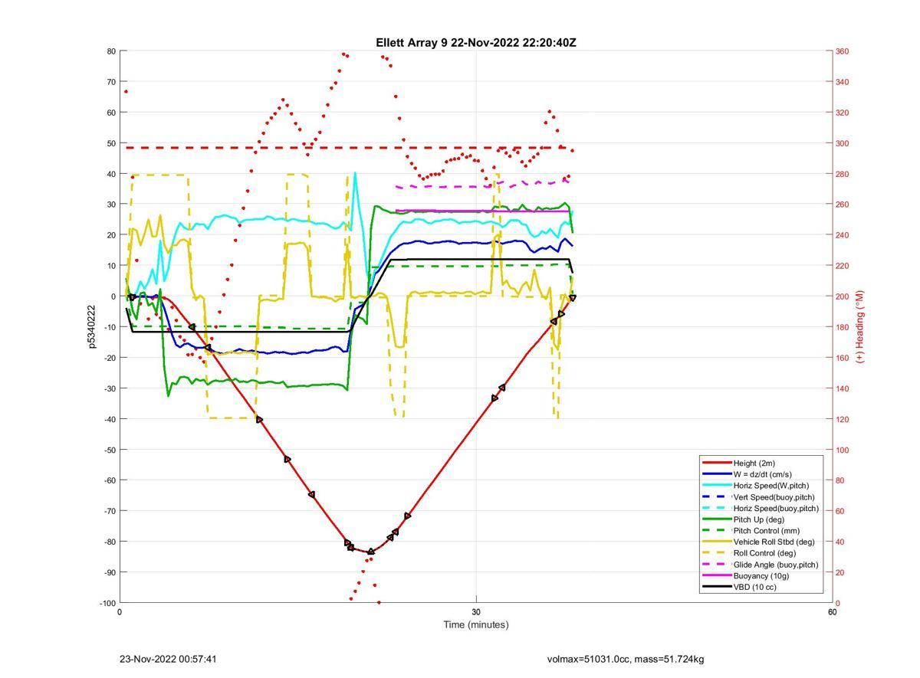This screenshot has height=678, width=920.
Task: Select the "140" heading axis tick label
Action: click(842, 388)
